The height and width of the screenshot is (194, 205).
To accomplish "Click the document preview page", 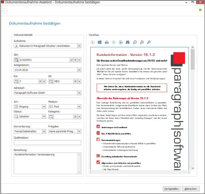I will pos(139,109).
